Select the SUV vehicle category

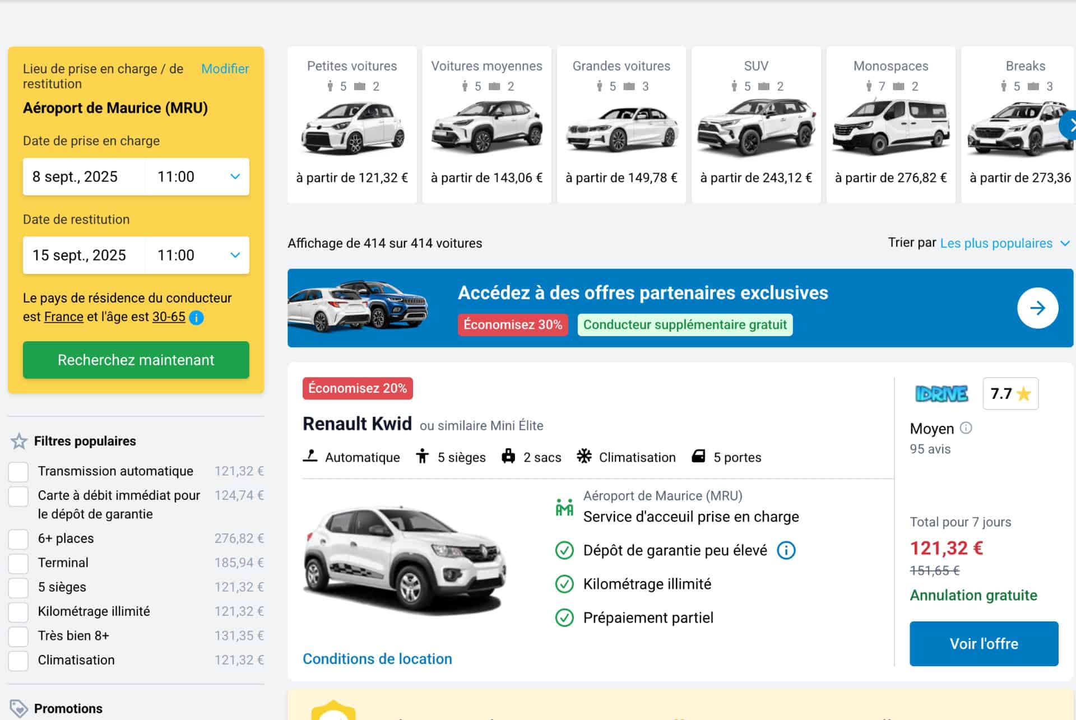click(x=755, y=123)
